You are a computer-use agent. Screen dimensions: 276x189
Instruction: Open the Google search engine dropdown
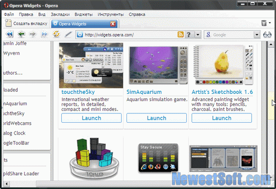pyautogui.click(x=257, y=35)
